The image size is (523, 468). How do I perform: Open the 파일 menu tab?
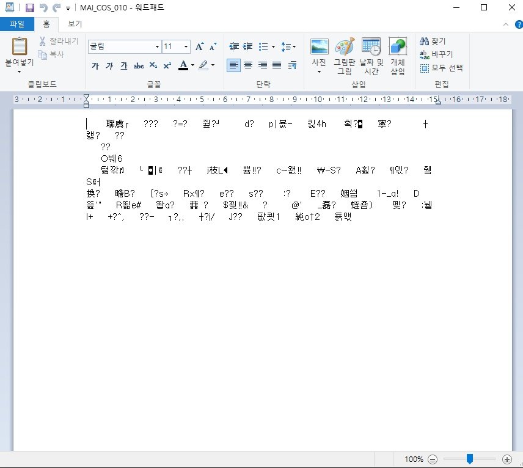[17, 24]
